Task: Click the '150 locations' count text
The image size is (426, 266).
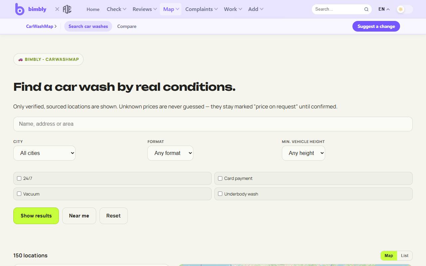Action: 30,255
